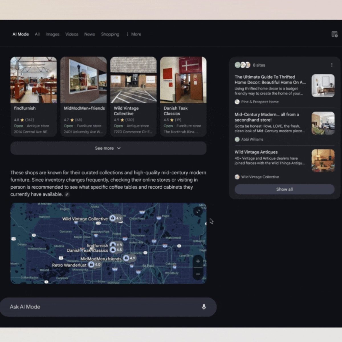
Task: Open the AI Mode history icon
Action: point(334,34)
